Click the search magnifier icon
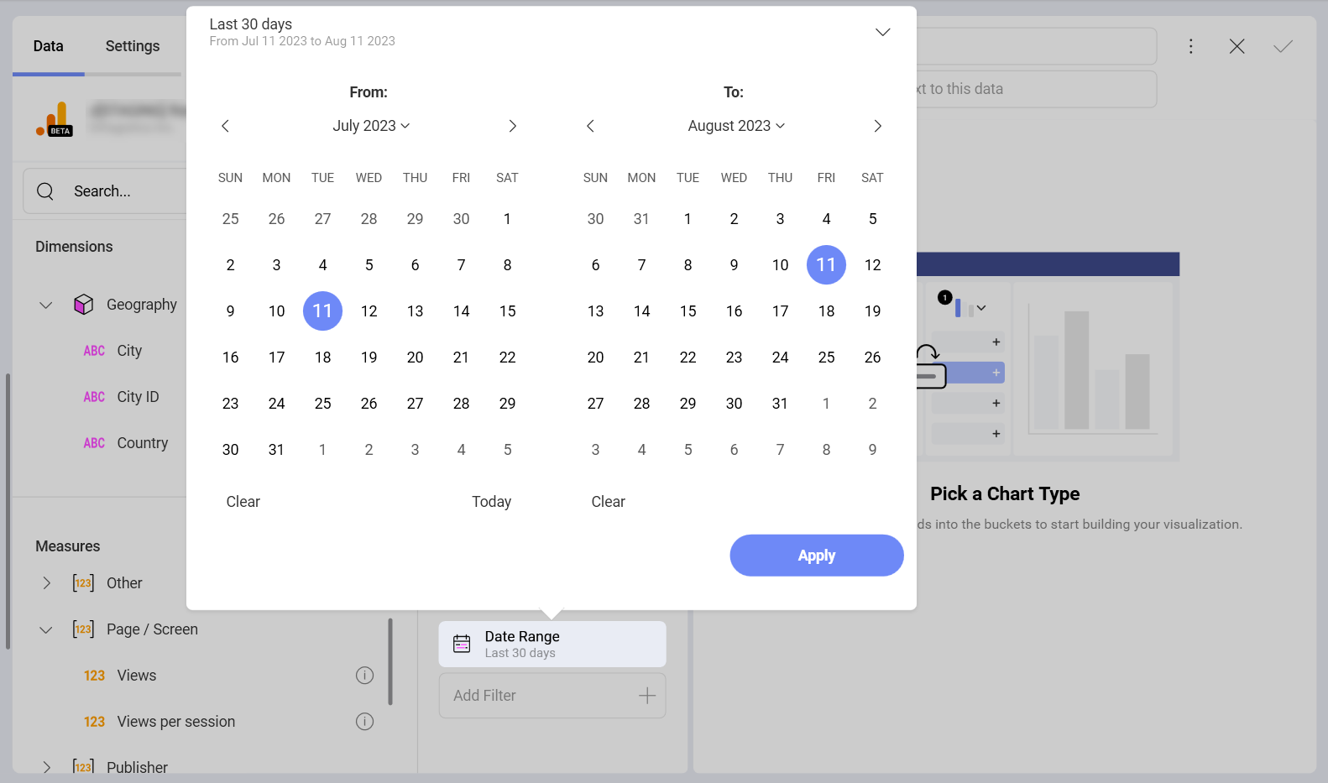The height and width of the screenshot is (783, 1328). (x=45, y=191)
